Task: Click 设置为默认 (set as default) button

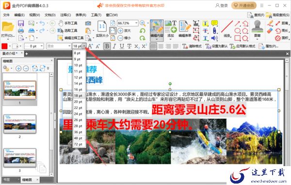Action: (x=216, y=46)
